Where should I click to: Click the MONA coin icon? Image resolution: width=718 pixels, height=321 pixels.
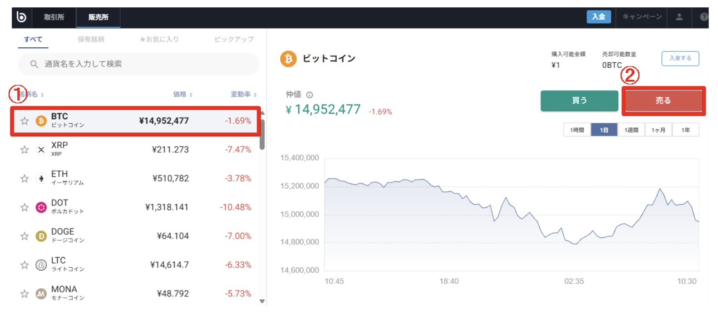coord(41,292)
